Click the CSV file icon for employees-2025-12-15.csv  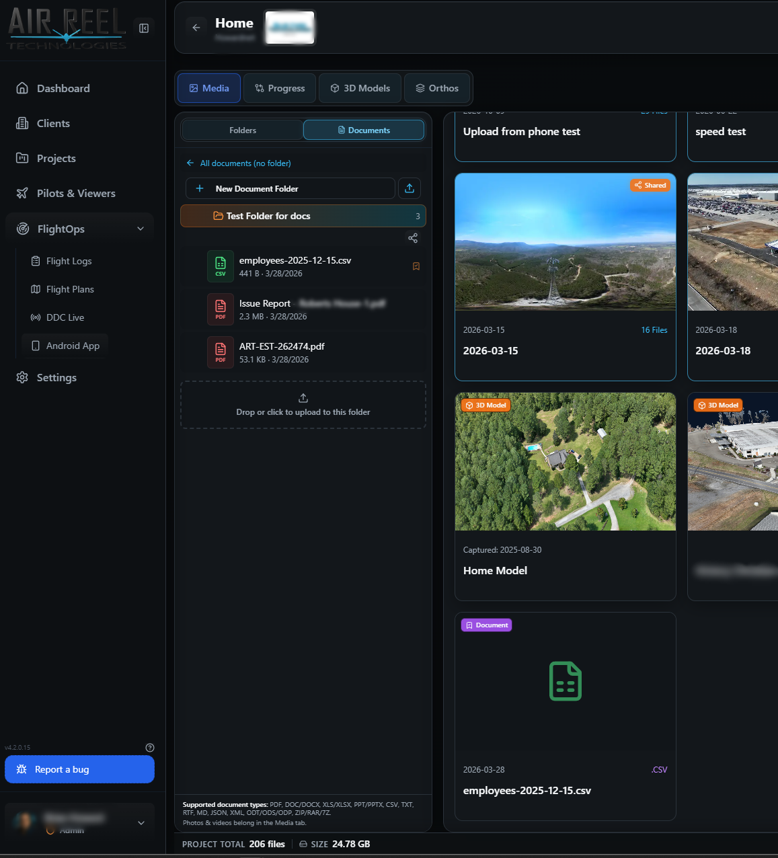(221, 266)
